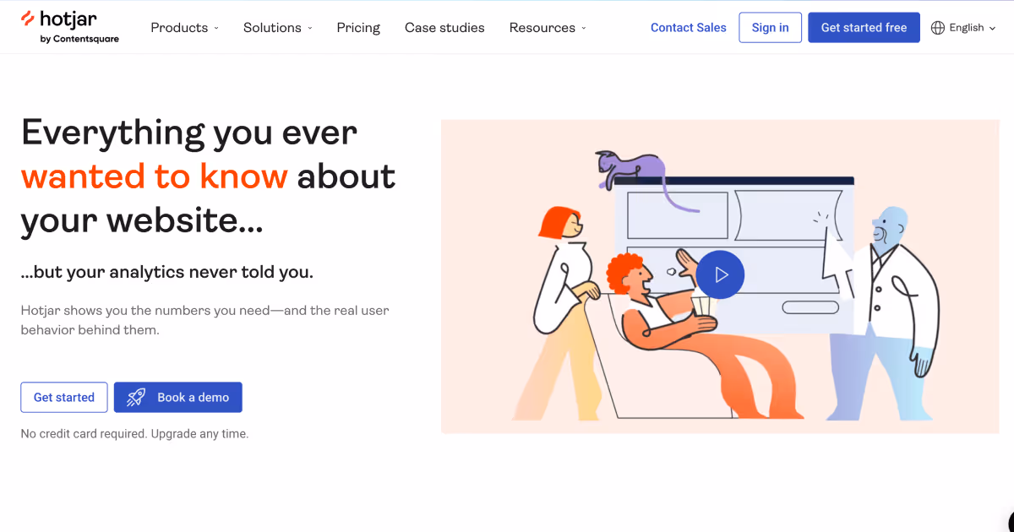
Task: Click the 'wanted to know' orange headline text
Action: click(x=155, y=176)
